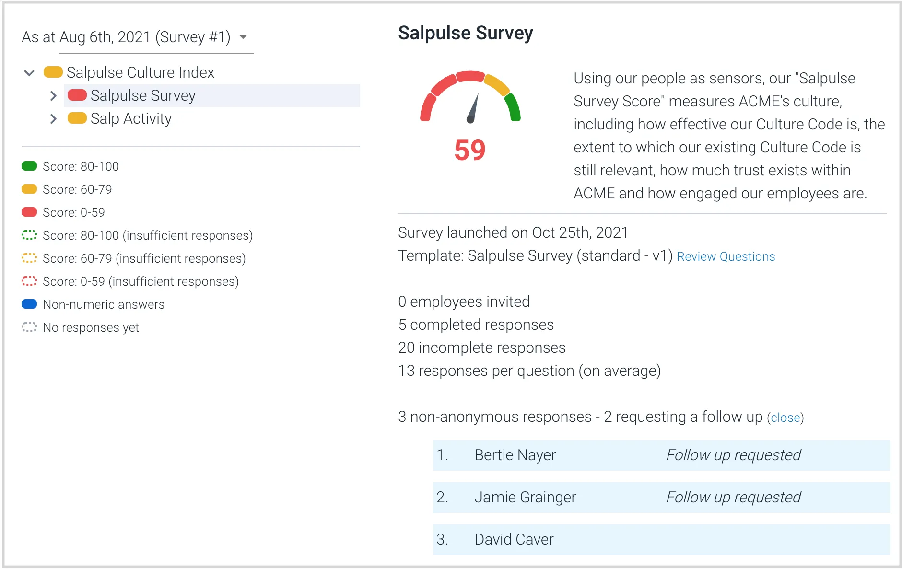Click '13 responses per question (on average)' text
Viewport: 902px width, 569px height.
529,371
